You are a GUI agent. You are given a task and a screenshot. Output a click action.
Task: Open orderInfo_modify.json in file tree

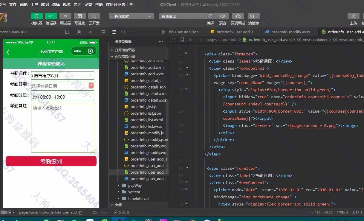coord(146,139)
